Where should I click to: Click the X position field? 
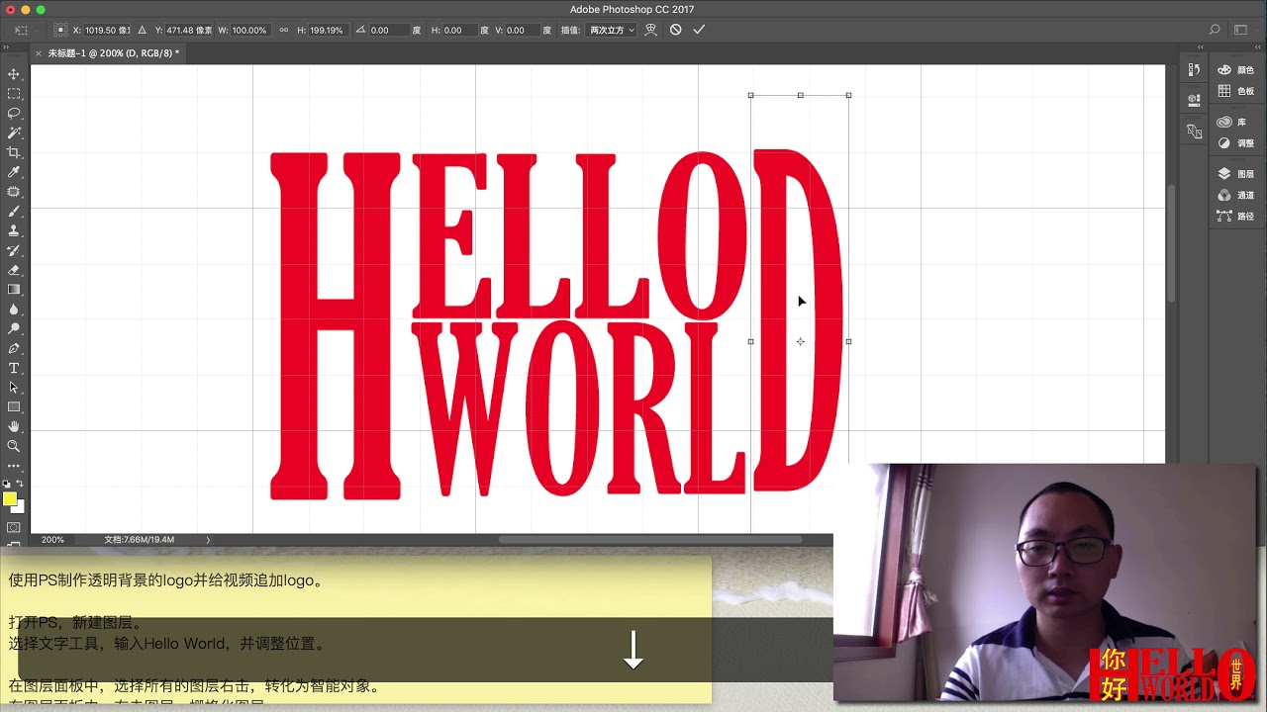click(109, 30)
